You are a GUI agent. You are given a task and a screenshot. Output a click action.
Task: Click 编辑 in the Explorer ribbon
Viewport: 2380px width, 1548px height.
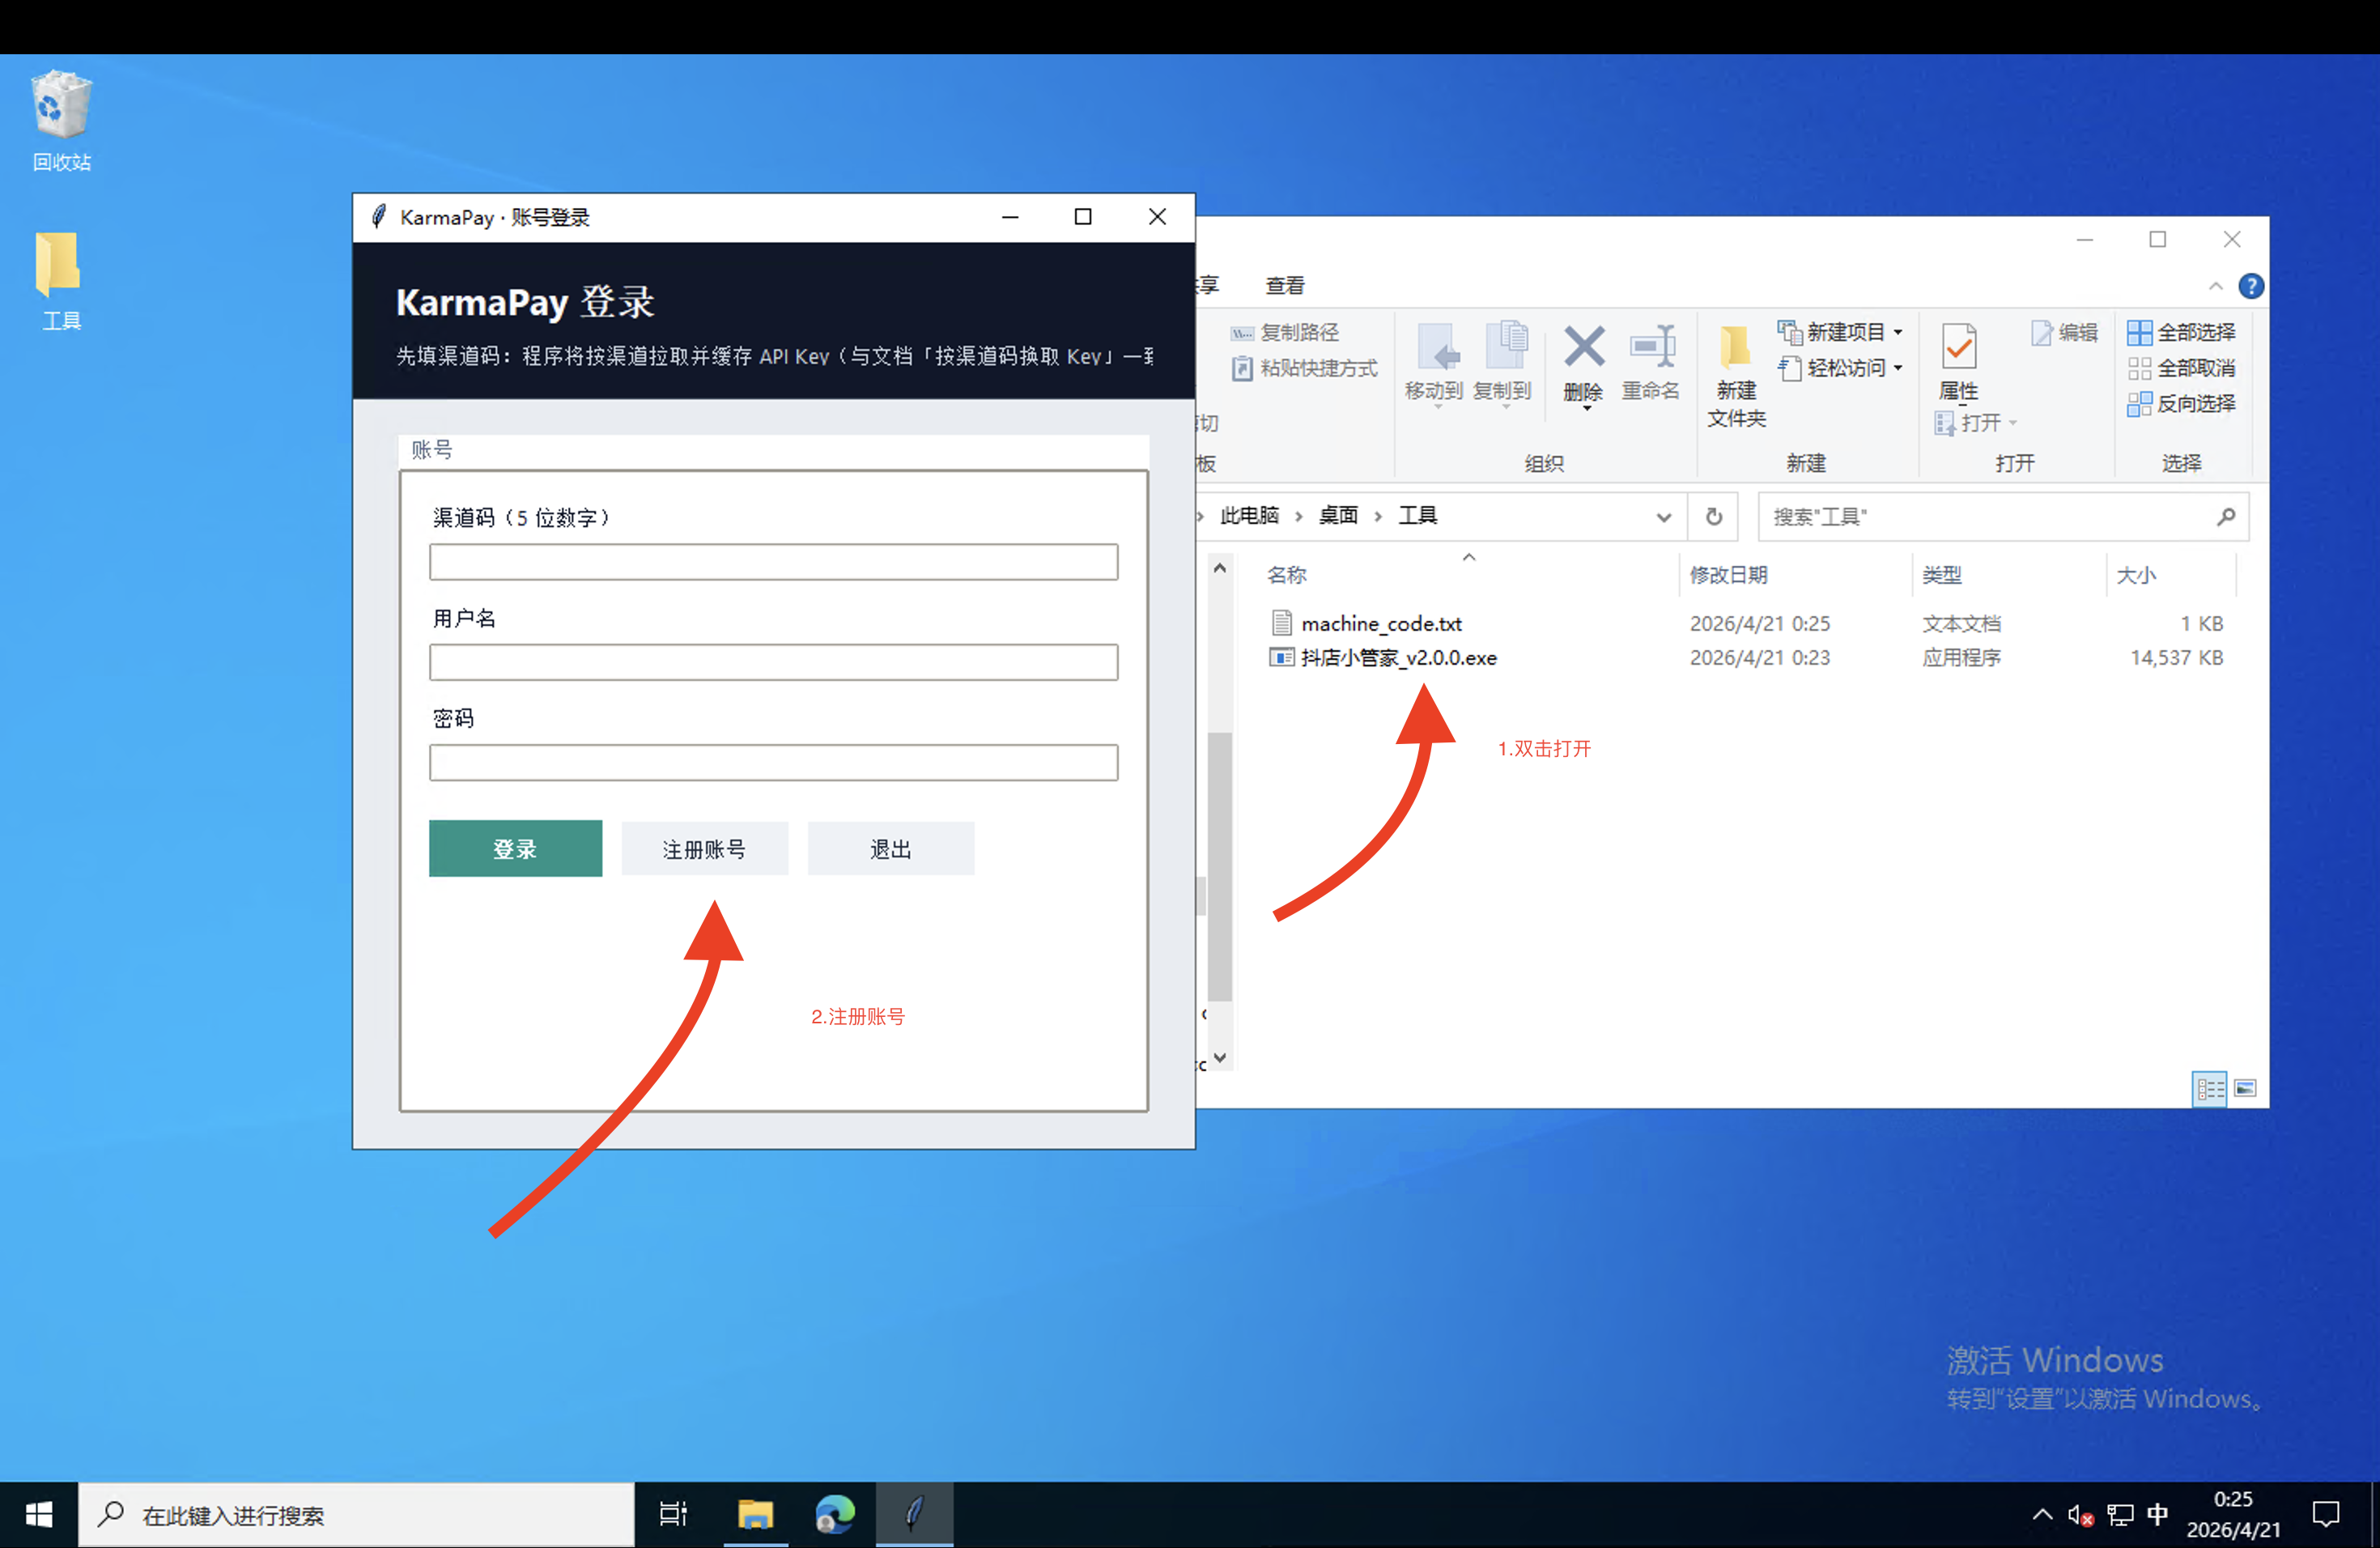pos(2065,332)
